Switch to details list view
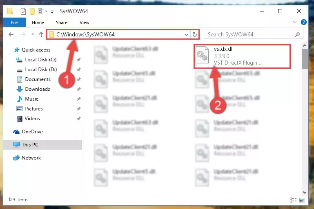This screenshot has height=209, width=314. (x=293, y=200)
